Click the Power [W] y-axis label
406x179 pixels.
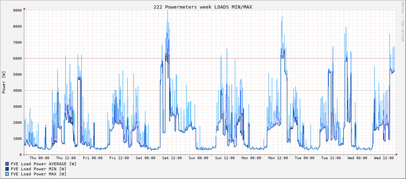coord(4,82)
